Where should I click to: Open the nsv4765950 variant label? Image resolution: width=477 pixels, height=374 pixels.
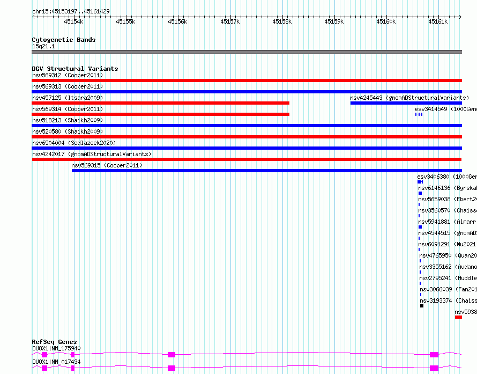(x=448, y=255)
